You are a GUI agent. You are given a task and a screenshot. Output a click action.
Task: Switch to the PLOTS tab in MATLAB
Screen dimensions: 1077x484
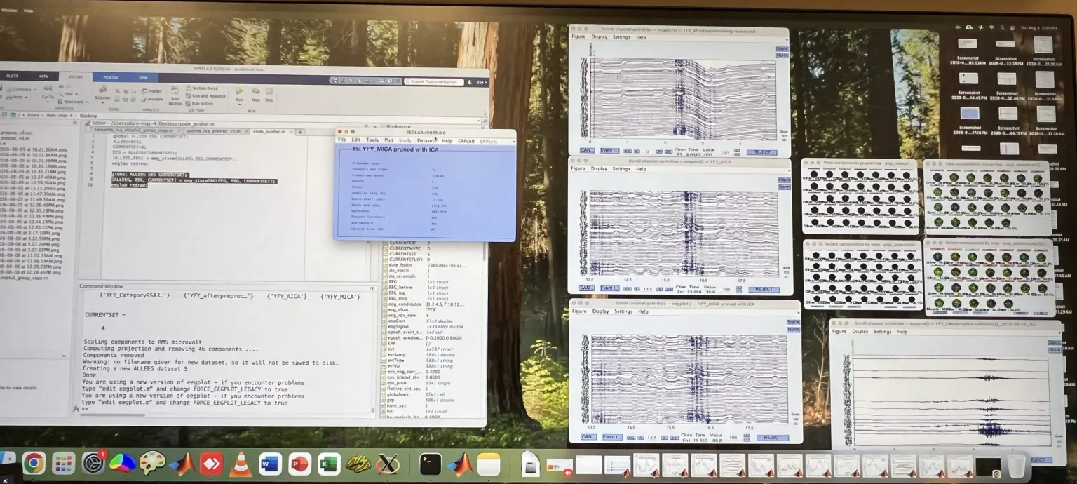click(12, 76)
